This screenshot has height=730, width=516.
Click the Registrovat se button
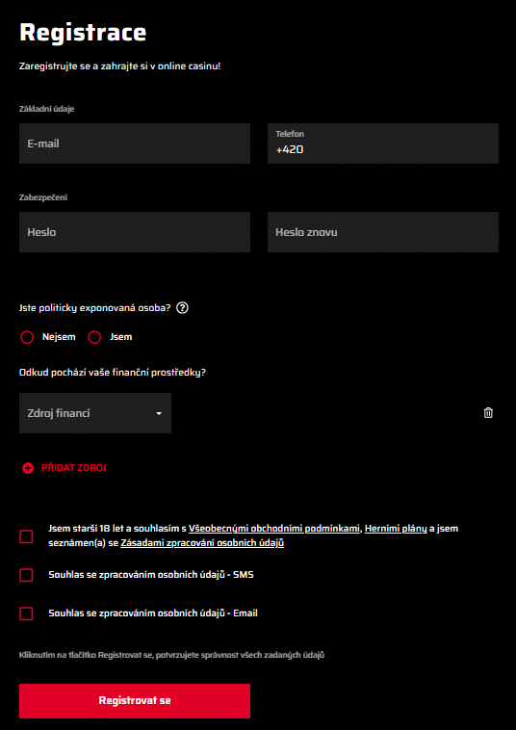135,701
